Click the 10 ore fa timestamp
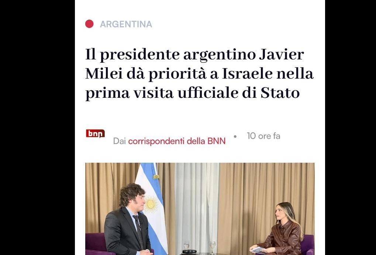The image size is (376, 255). pyautogui.click(x=263, y=136)
